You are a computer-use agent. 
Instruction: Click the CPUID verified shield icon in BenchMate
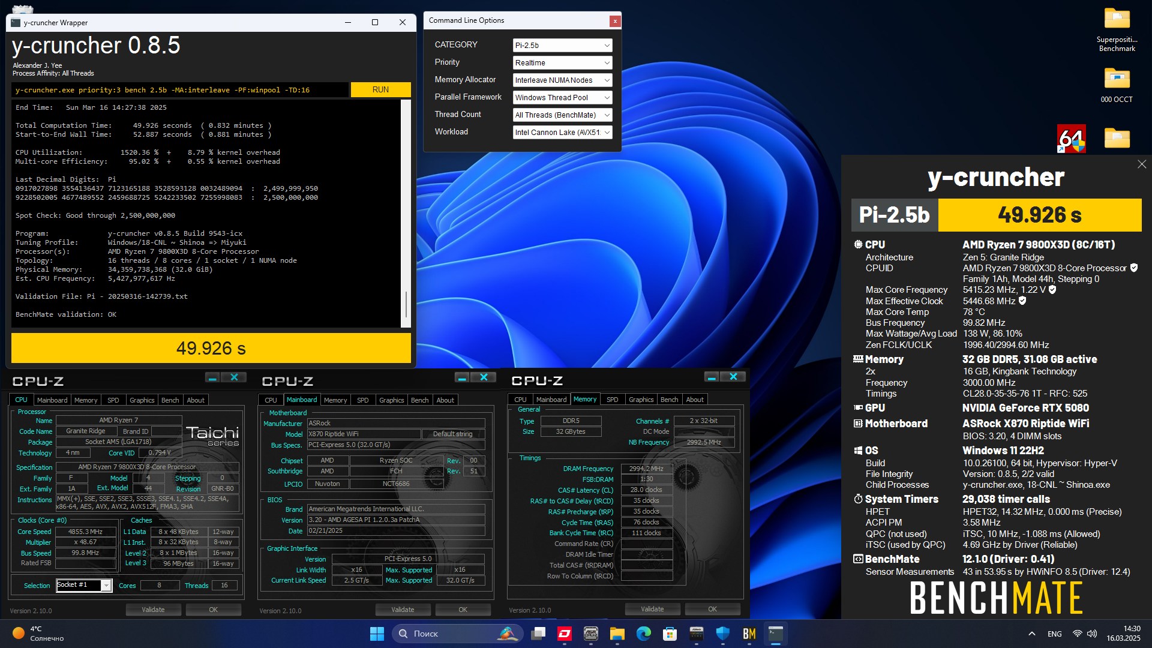click(x=1134, y=268)
